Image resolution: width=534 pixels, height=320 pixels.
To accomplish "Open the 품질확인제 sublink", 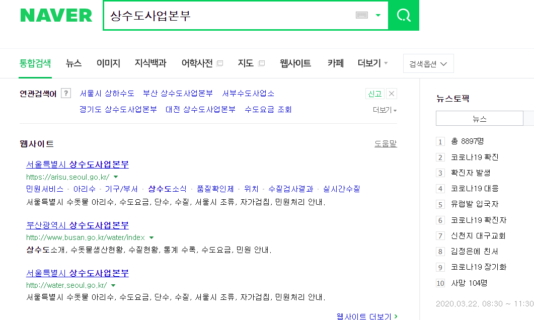I will click(x=215, y=189).
